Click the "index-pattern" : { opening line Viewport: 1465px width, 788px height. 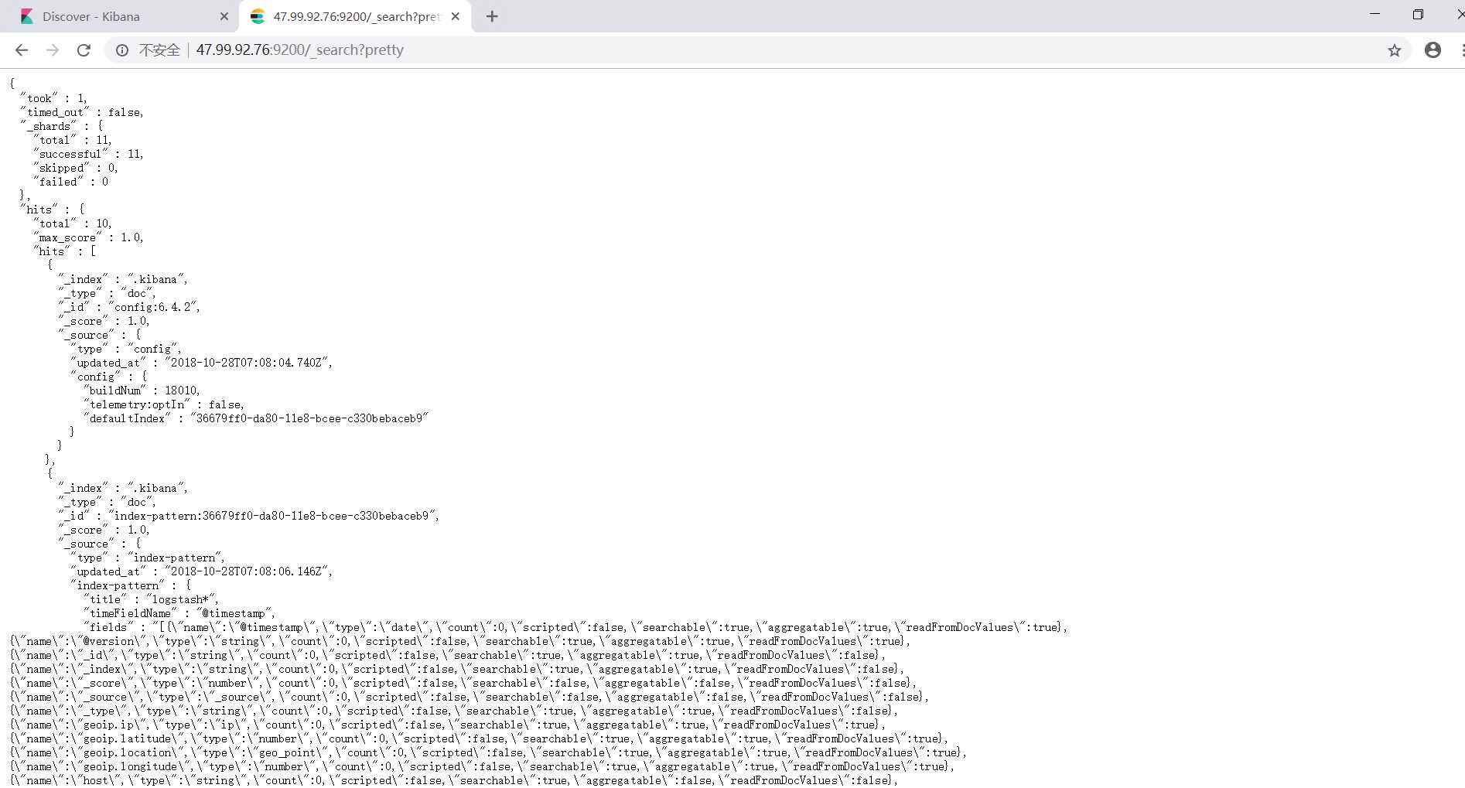click(131, 585)
